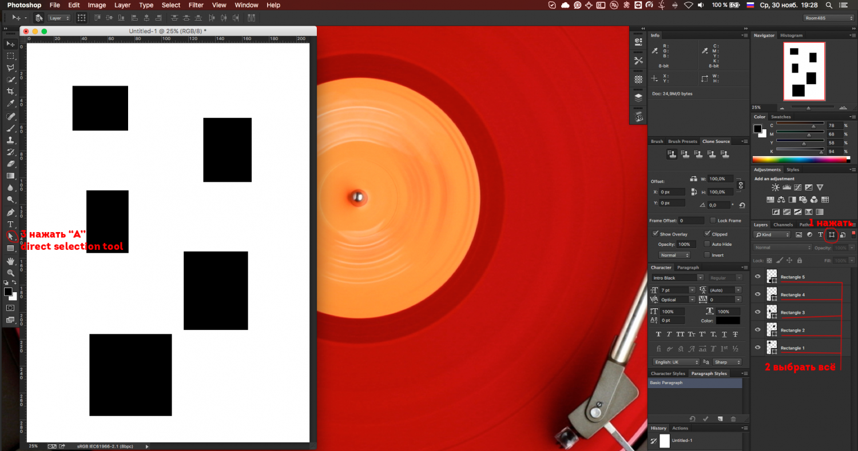Open the (Auto) leading dropdown
The height and width of the screenshot is (451, 858).
tap(738, 290)
